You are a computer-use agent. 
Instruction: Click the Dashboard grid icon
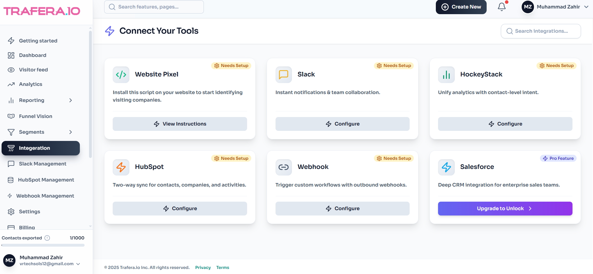(11, 55)
